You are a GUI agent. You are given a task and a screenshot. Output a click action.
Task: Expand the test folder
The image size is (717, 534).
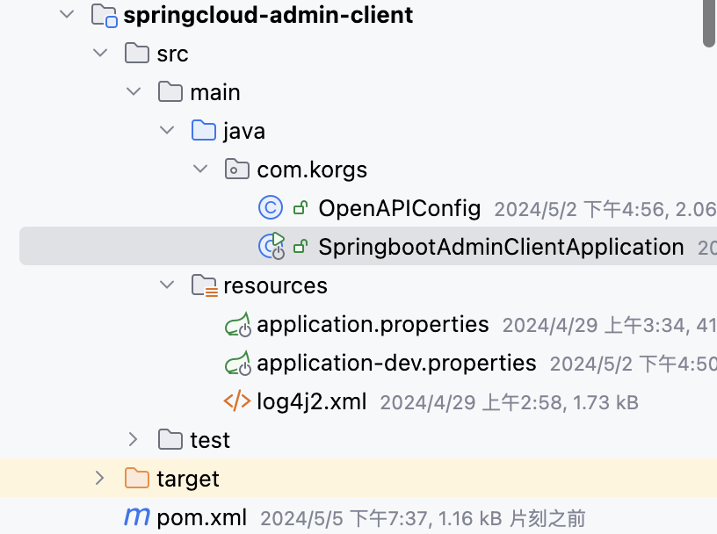tap(134, 439)
